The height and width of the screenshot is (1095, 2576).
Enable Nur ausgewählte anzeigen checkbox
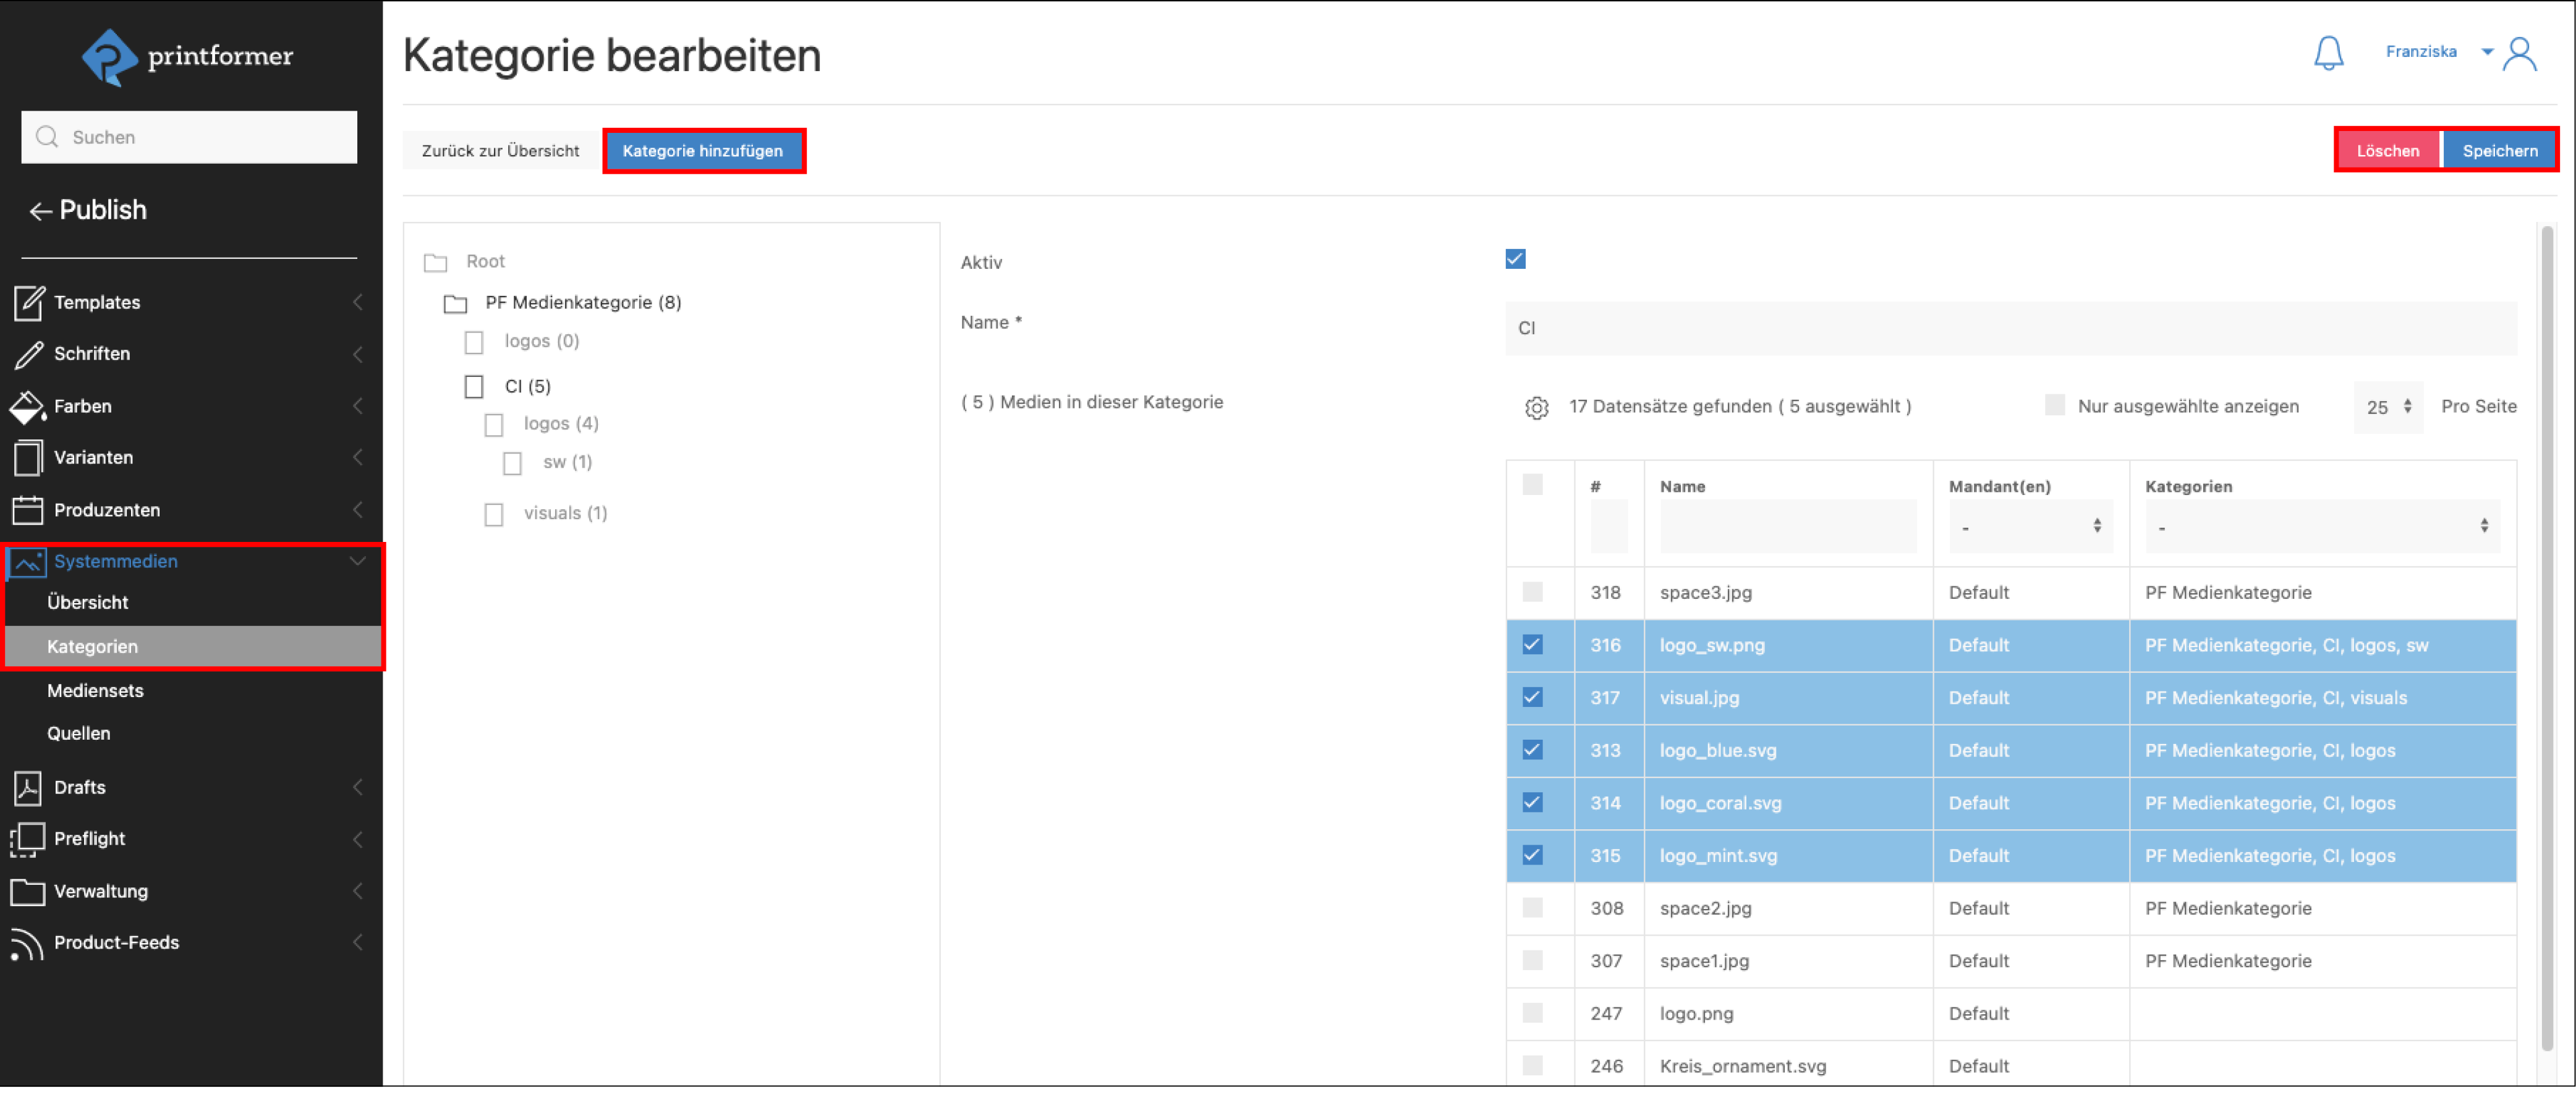pos(2054,405)
